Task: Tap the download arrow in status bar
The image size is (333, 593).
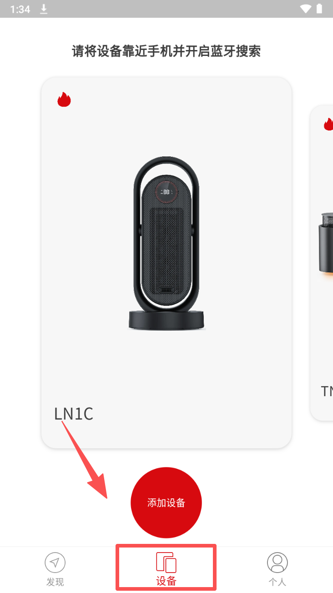Action: pyautogui.click(x=44, y=9)
